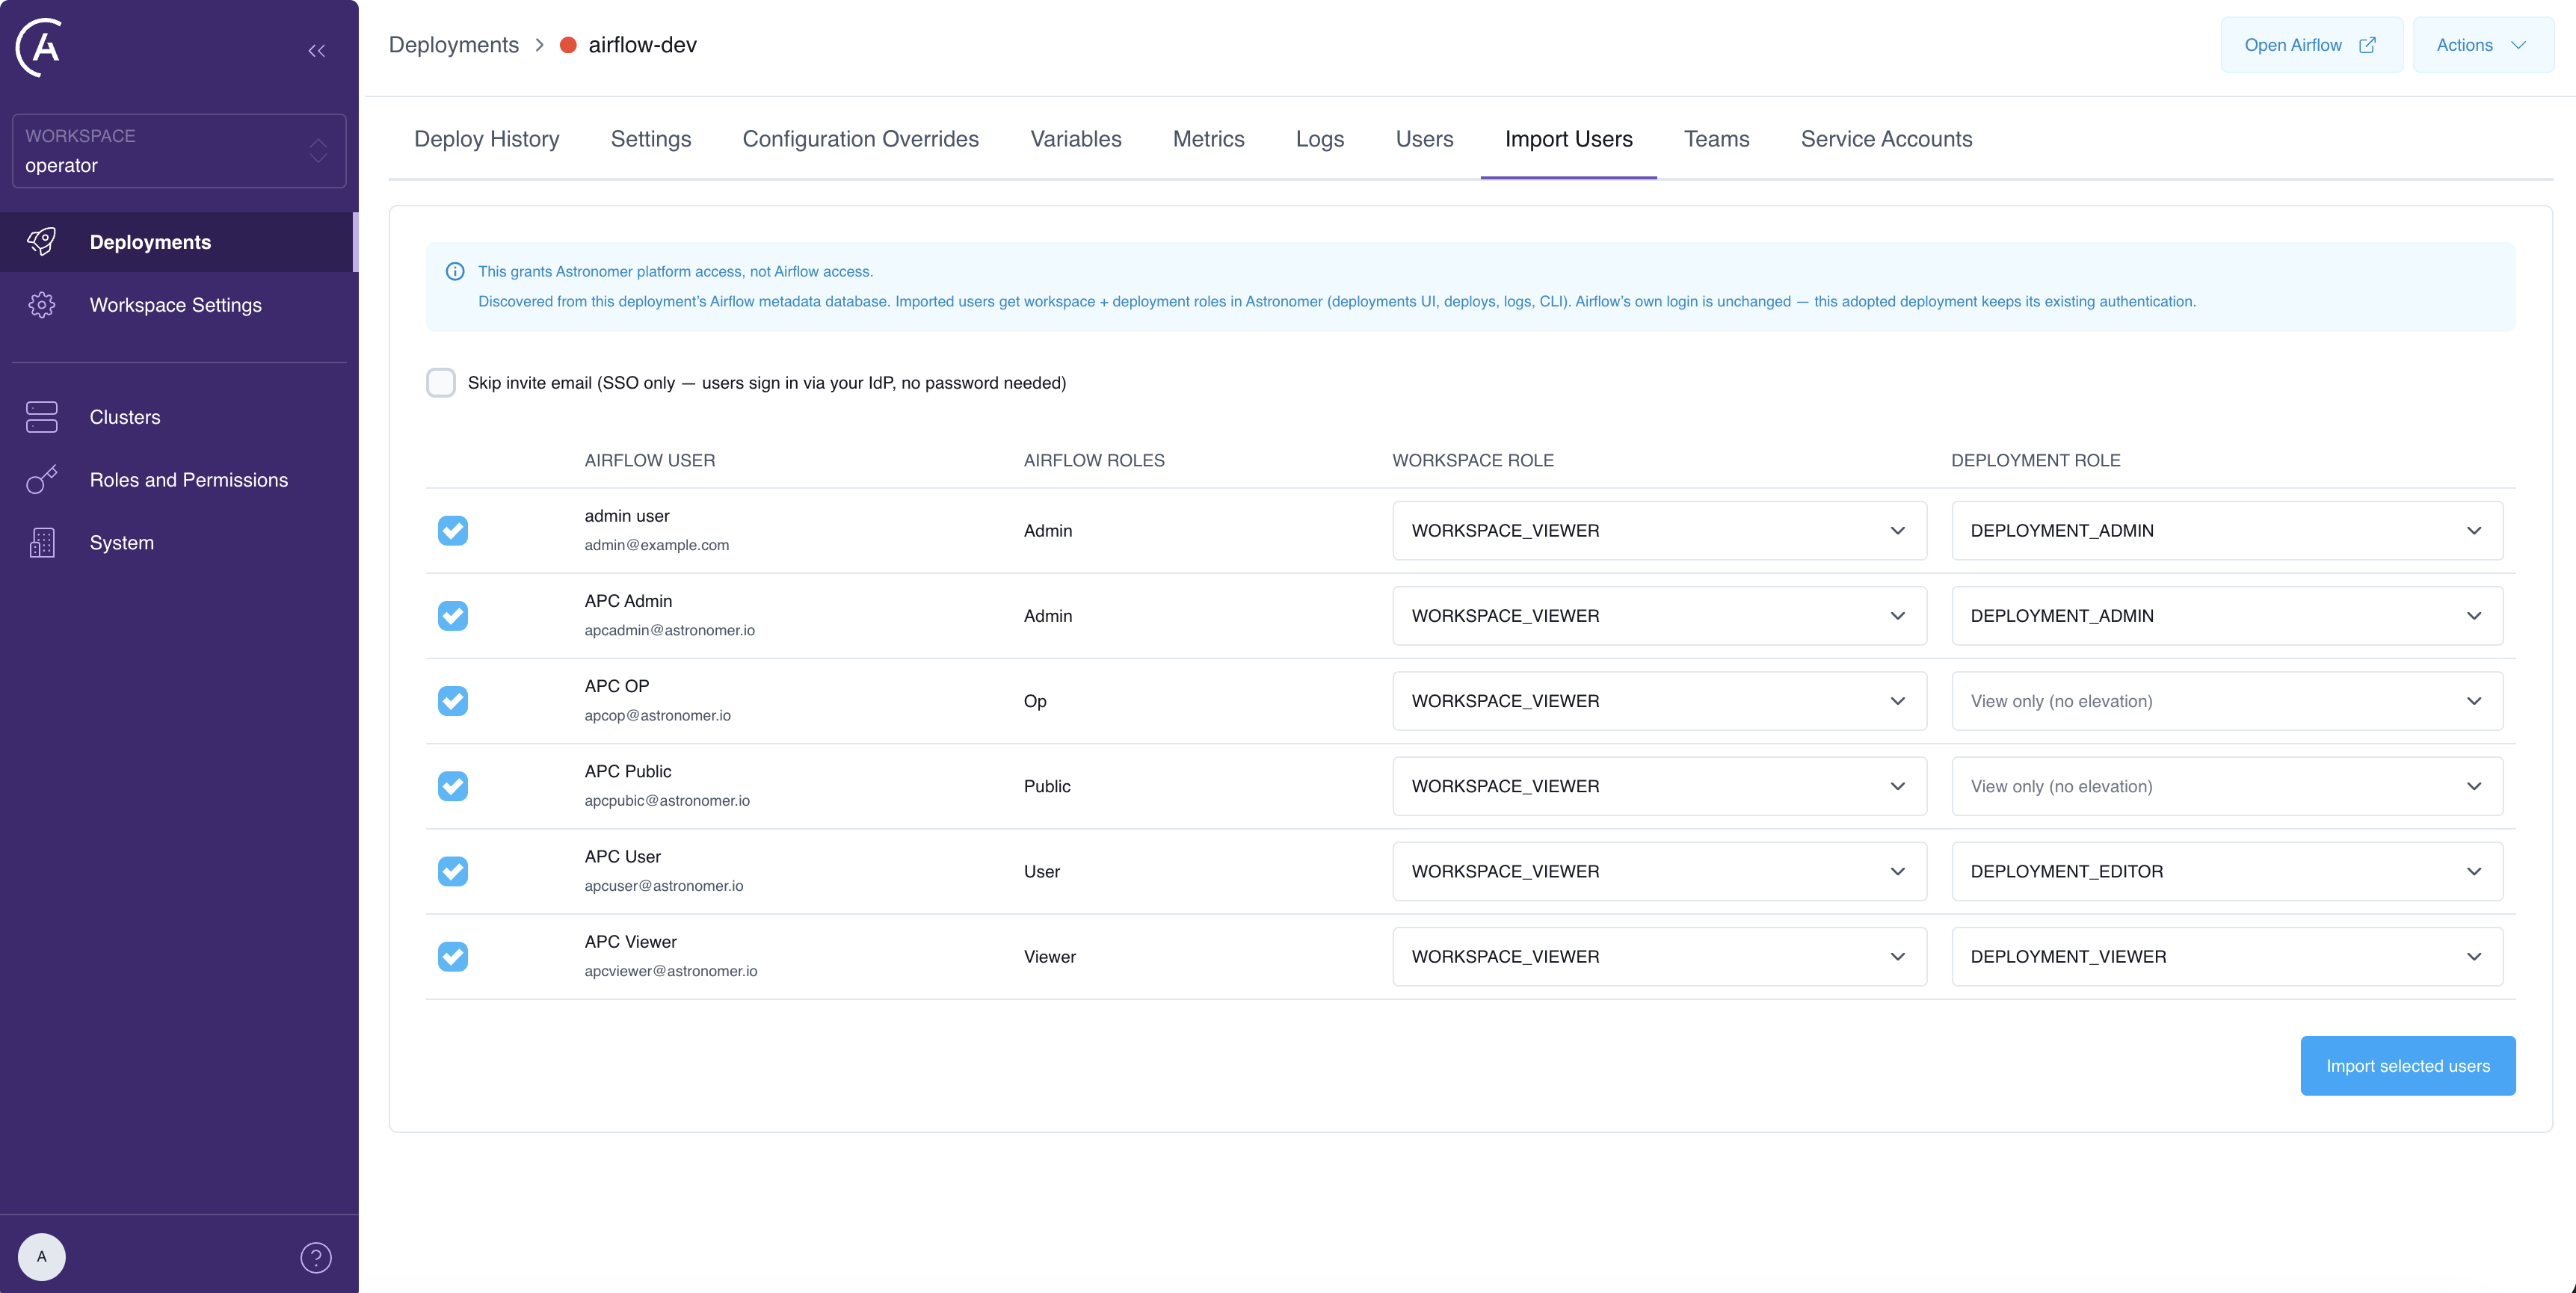The height and width of the screenshot is (1293, 2576).
Task: Switch to Configuration Overrides tab
Action: pyautogui.click(x=860, y=139)
